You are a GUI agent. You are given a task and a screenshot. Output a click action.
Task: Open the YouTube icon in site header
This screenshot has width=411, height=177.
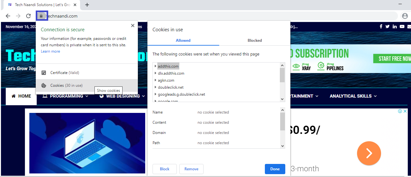(x=402, y=26)
